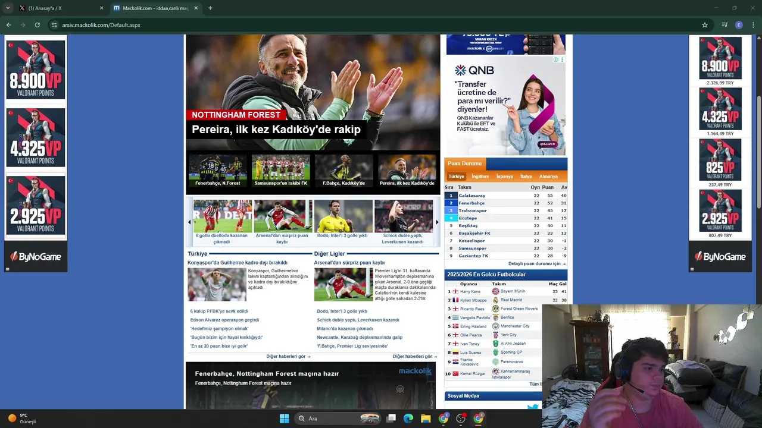Image resolution: width=762 pixels, height=428 pixels.
Task: Open 'Konyaspor'da Guilherme kadro dışı bırakıldı' headline
Action: pyautogui.click(x=238, y=263)
